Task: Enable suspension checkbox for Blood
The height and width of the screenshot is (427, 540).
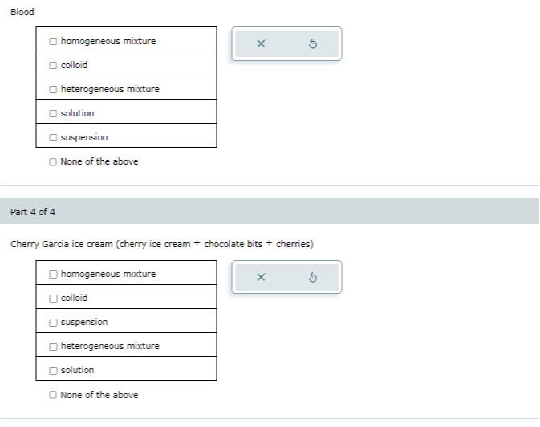Action: tap(53, 137)
